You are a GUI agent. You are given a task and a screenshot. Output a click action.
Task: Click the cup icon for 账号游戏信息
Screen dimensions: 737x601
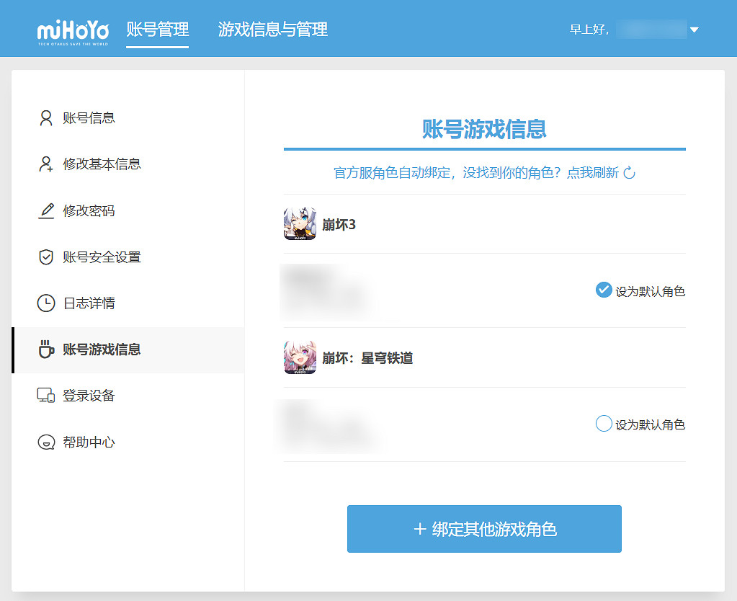tap(46, 350)
